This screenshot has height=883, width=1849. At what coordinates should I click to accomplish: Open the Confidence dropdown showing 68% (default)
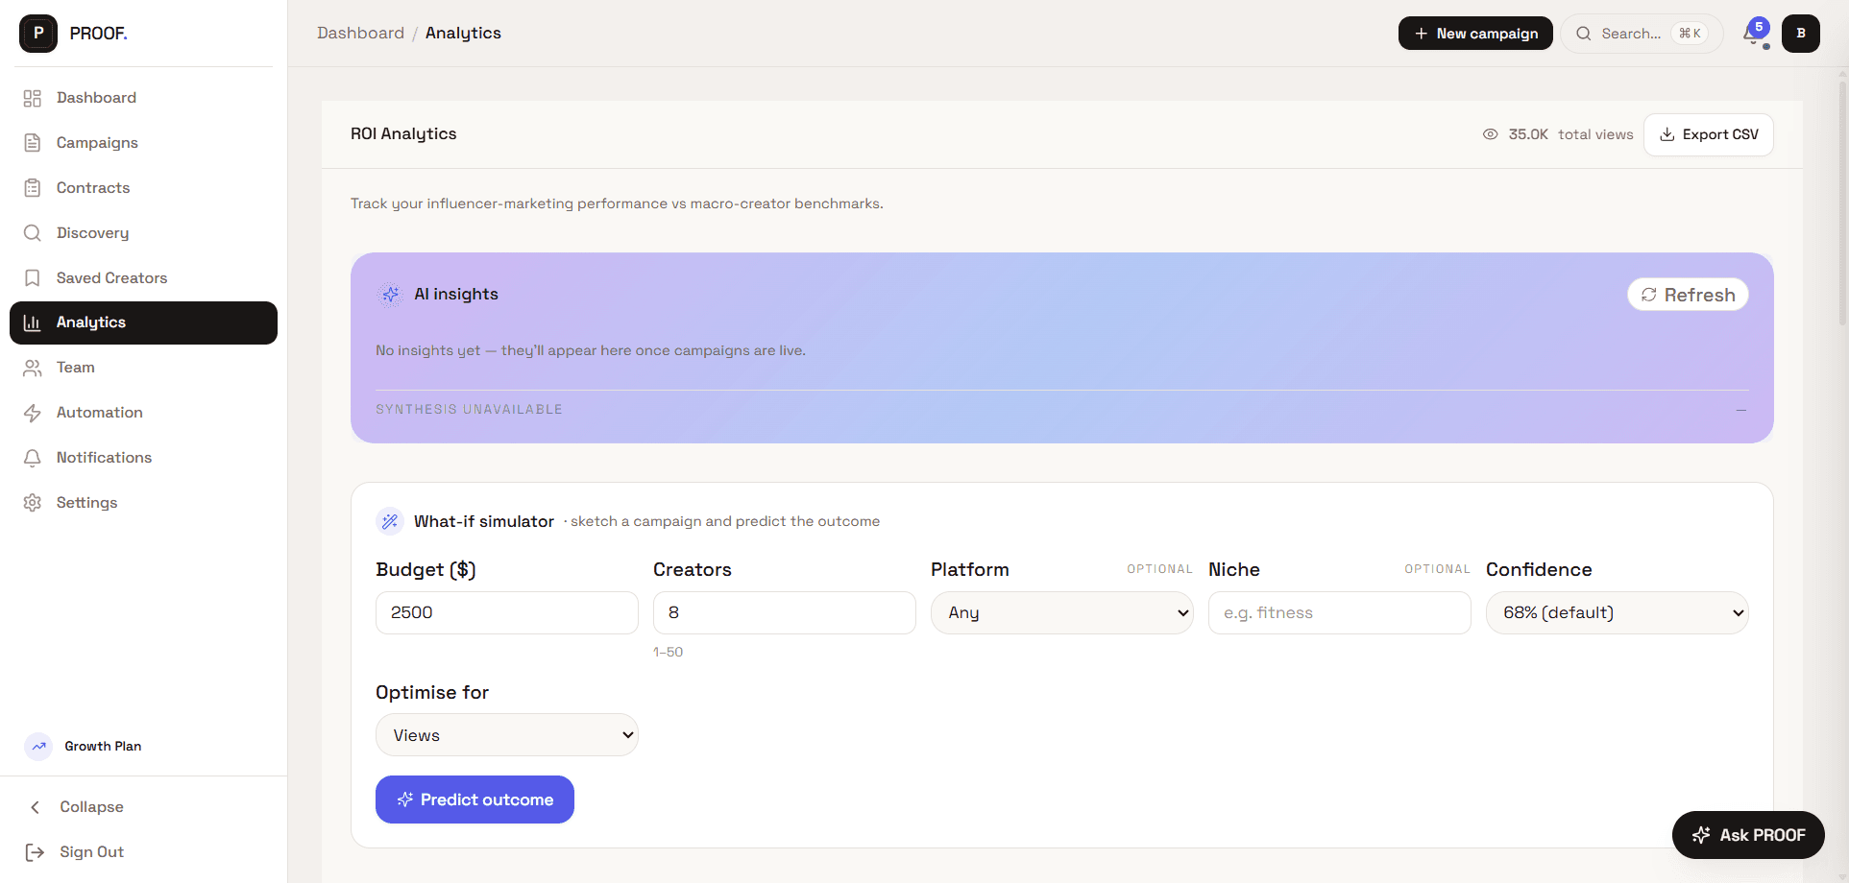pos(1618,613)
